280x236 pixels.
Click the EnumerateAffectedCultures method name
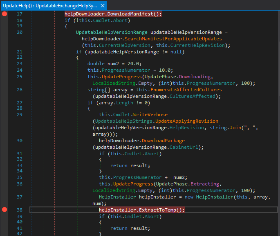[186, 89]
